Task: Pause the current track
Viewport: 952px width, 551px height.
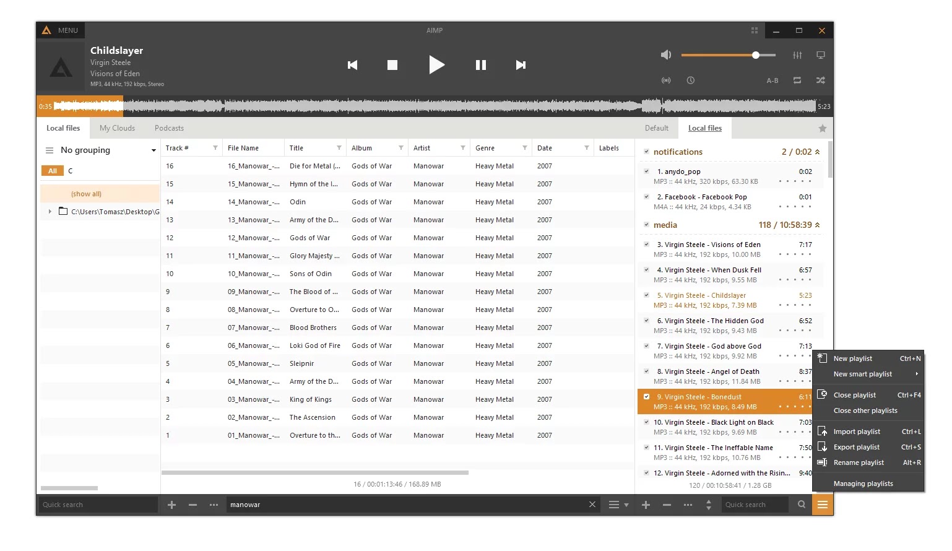Action: pyautogui.click(x=481, y=65)
